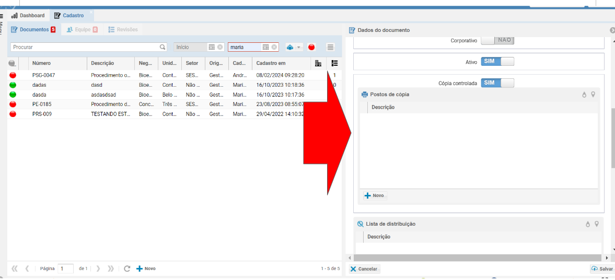Select the PE-0185 cell
The width and height of the screenshot is (615, 280).
pyautogui.click(x=57, y=104)
